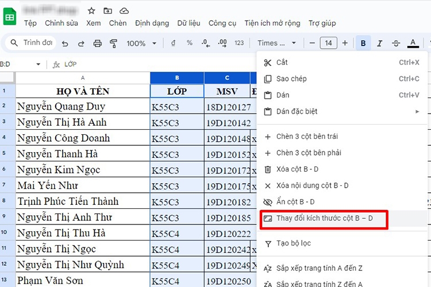Click the font size field showing 14
The image size is (431, 287).
click(x=329, y=43)
